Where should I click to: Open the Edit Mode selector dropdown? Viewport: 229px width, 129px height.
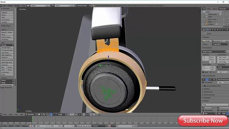31,115
